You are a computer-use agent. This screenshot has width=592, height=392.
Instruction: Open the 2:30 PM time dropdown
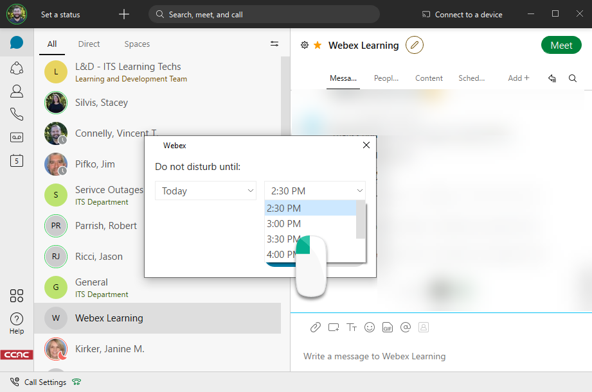click(314, 190)
